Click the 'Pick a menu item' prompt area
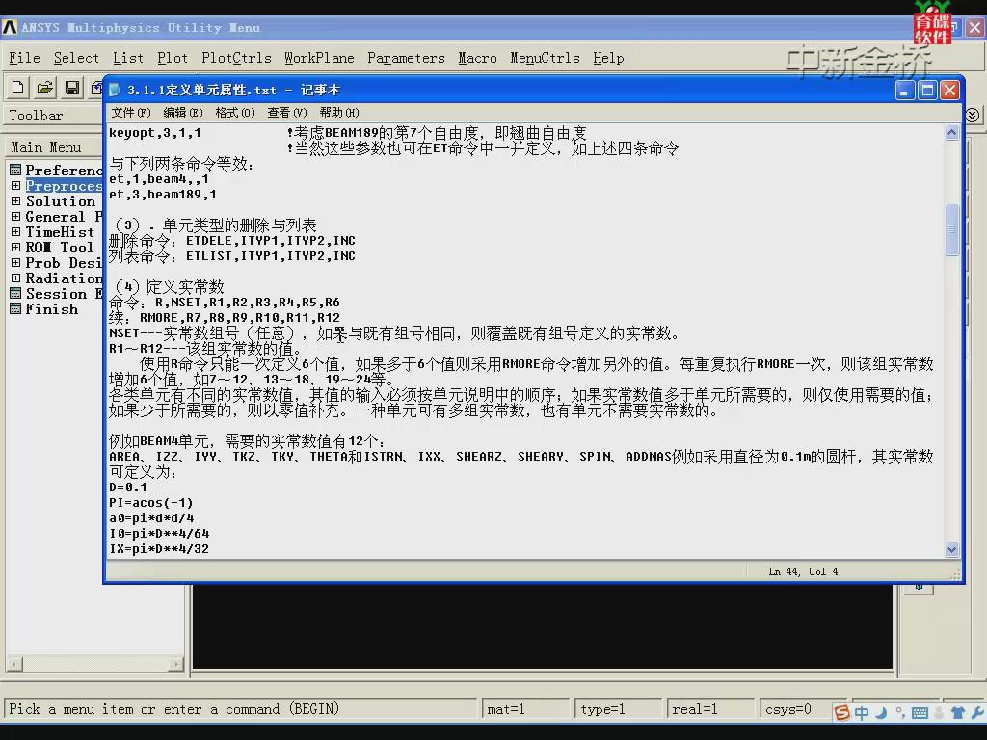Image resolution: width=987 pixels, height=740 pixels. [240, 709]
